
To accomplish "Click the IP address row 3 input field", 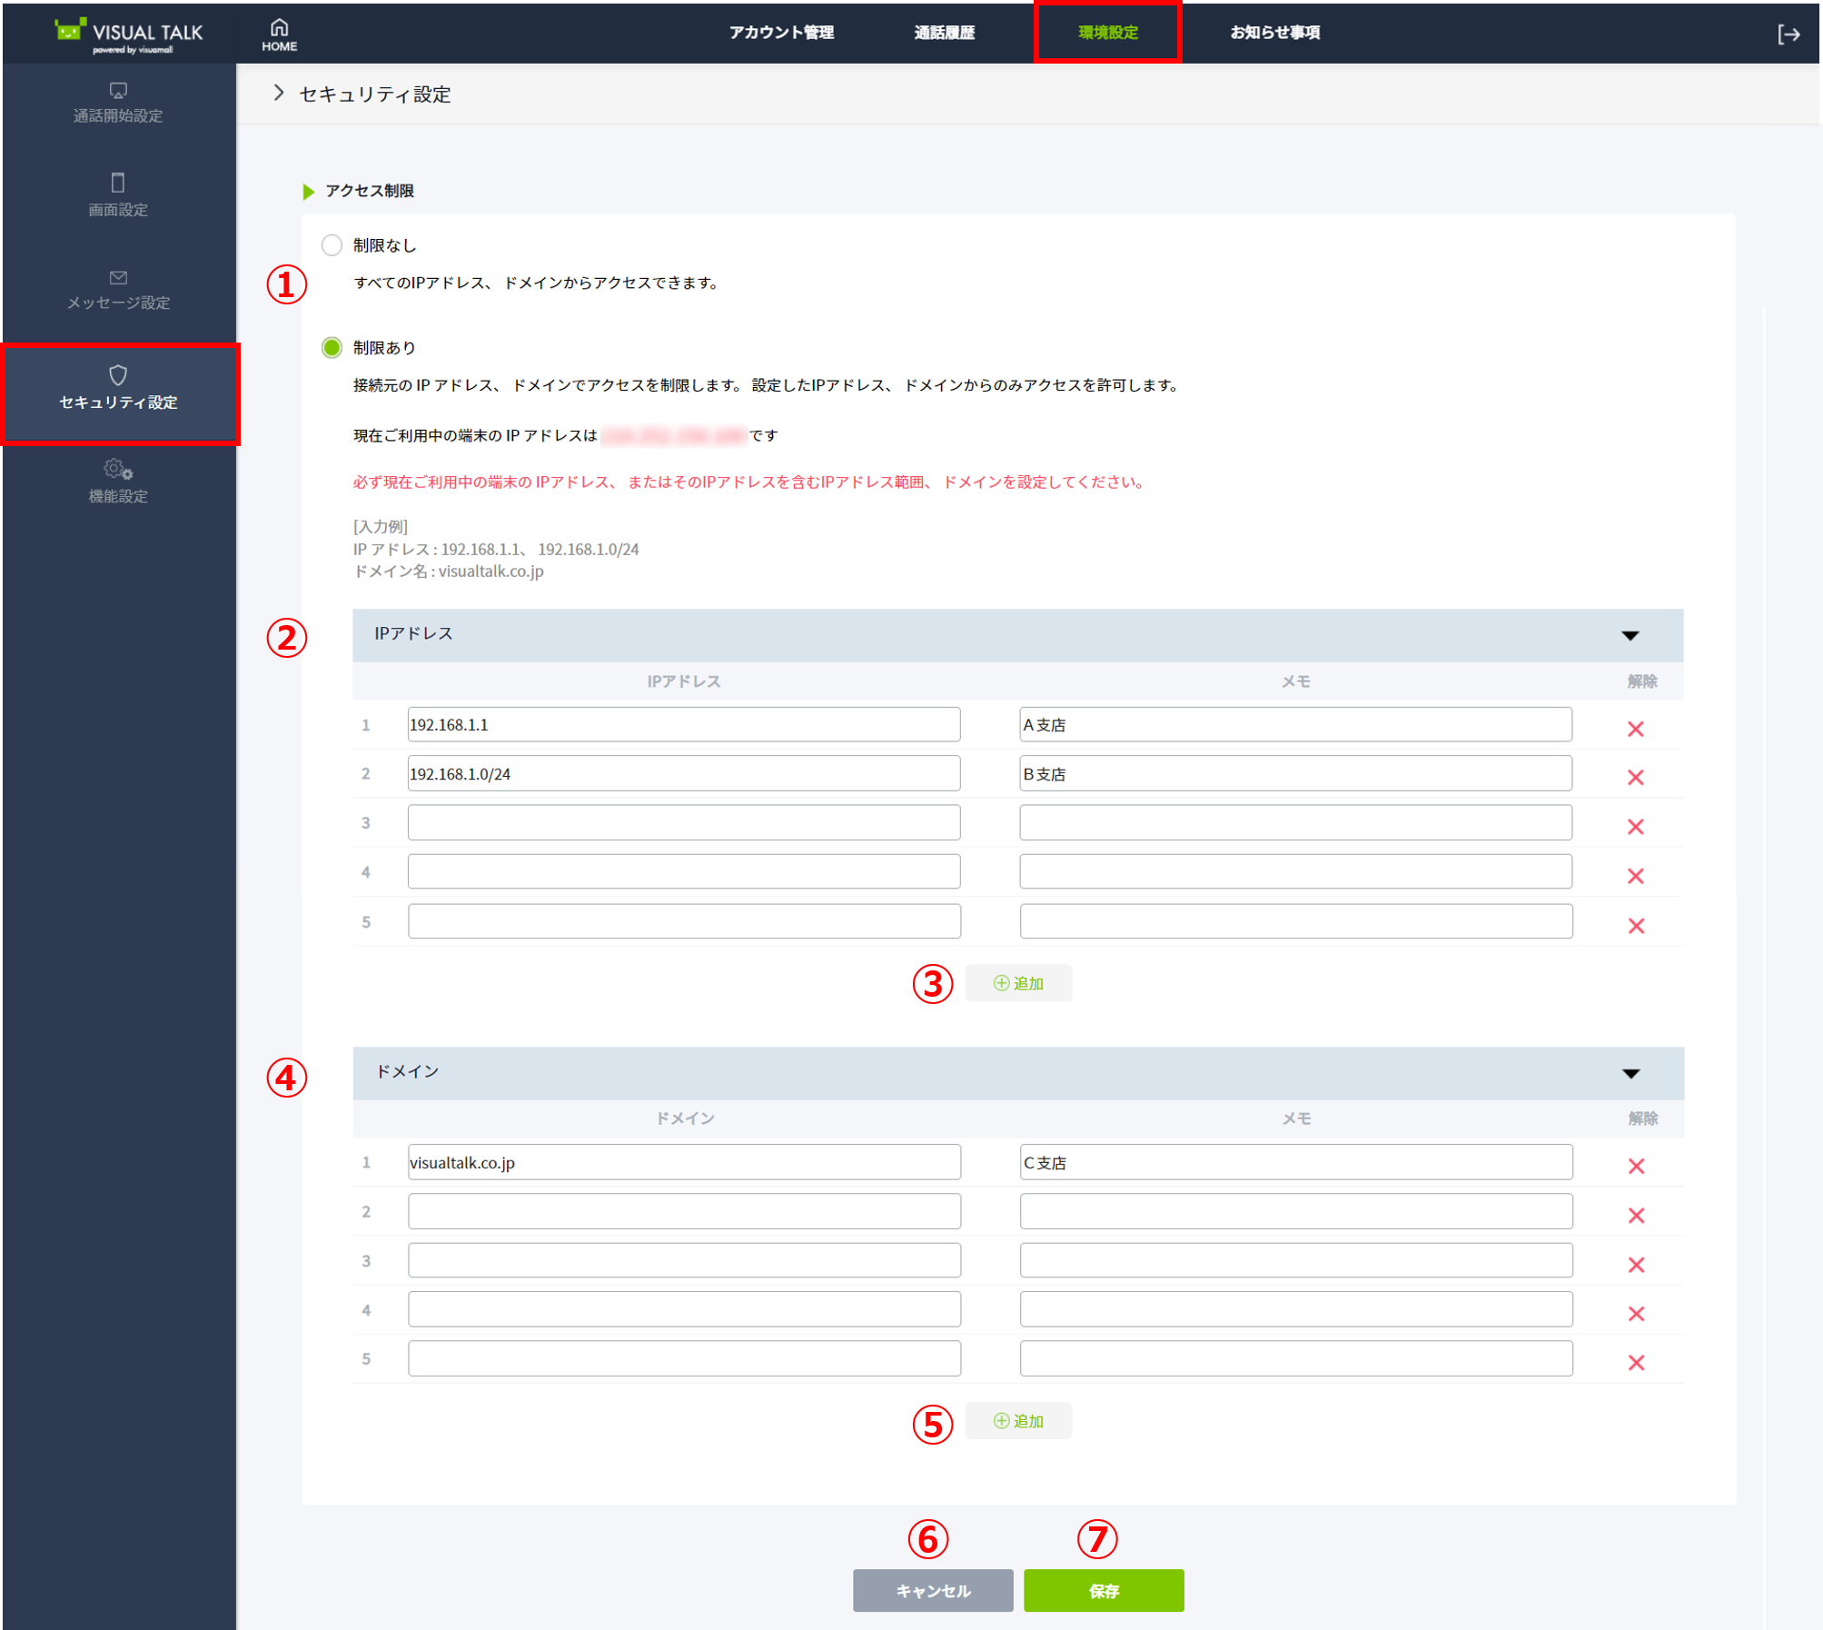I will [683, 823].
